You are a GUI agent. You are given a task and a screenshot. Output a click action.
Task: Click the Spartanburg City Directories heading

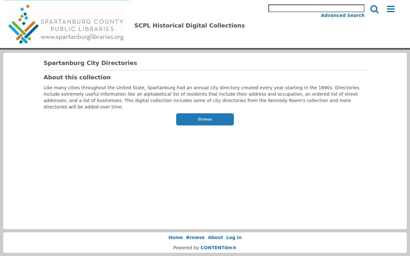point(90,63)
